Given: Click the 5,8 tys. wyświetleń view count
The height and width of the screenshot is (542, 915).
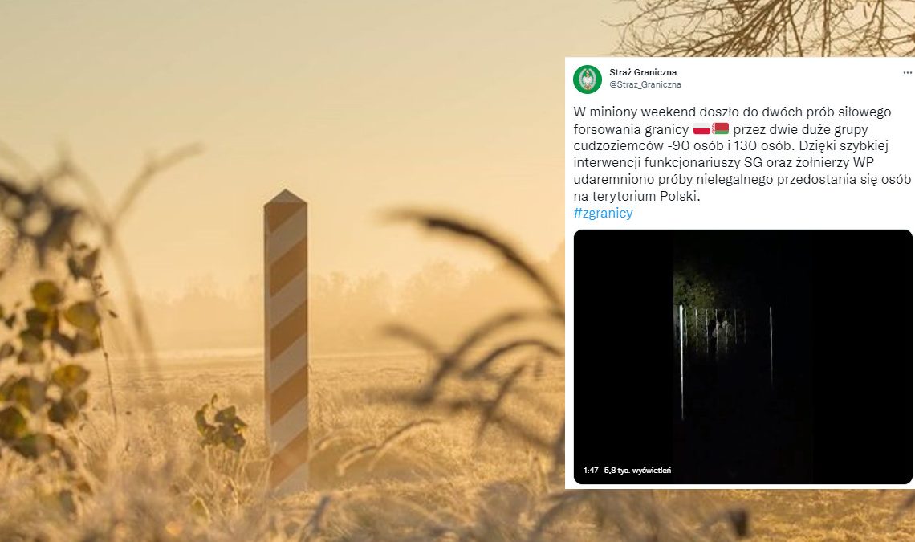Looking at the screenshot, I should pyautogui.click(x=637, y=471).
